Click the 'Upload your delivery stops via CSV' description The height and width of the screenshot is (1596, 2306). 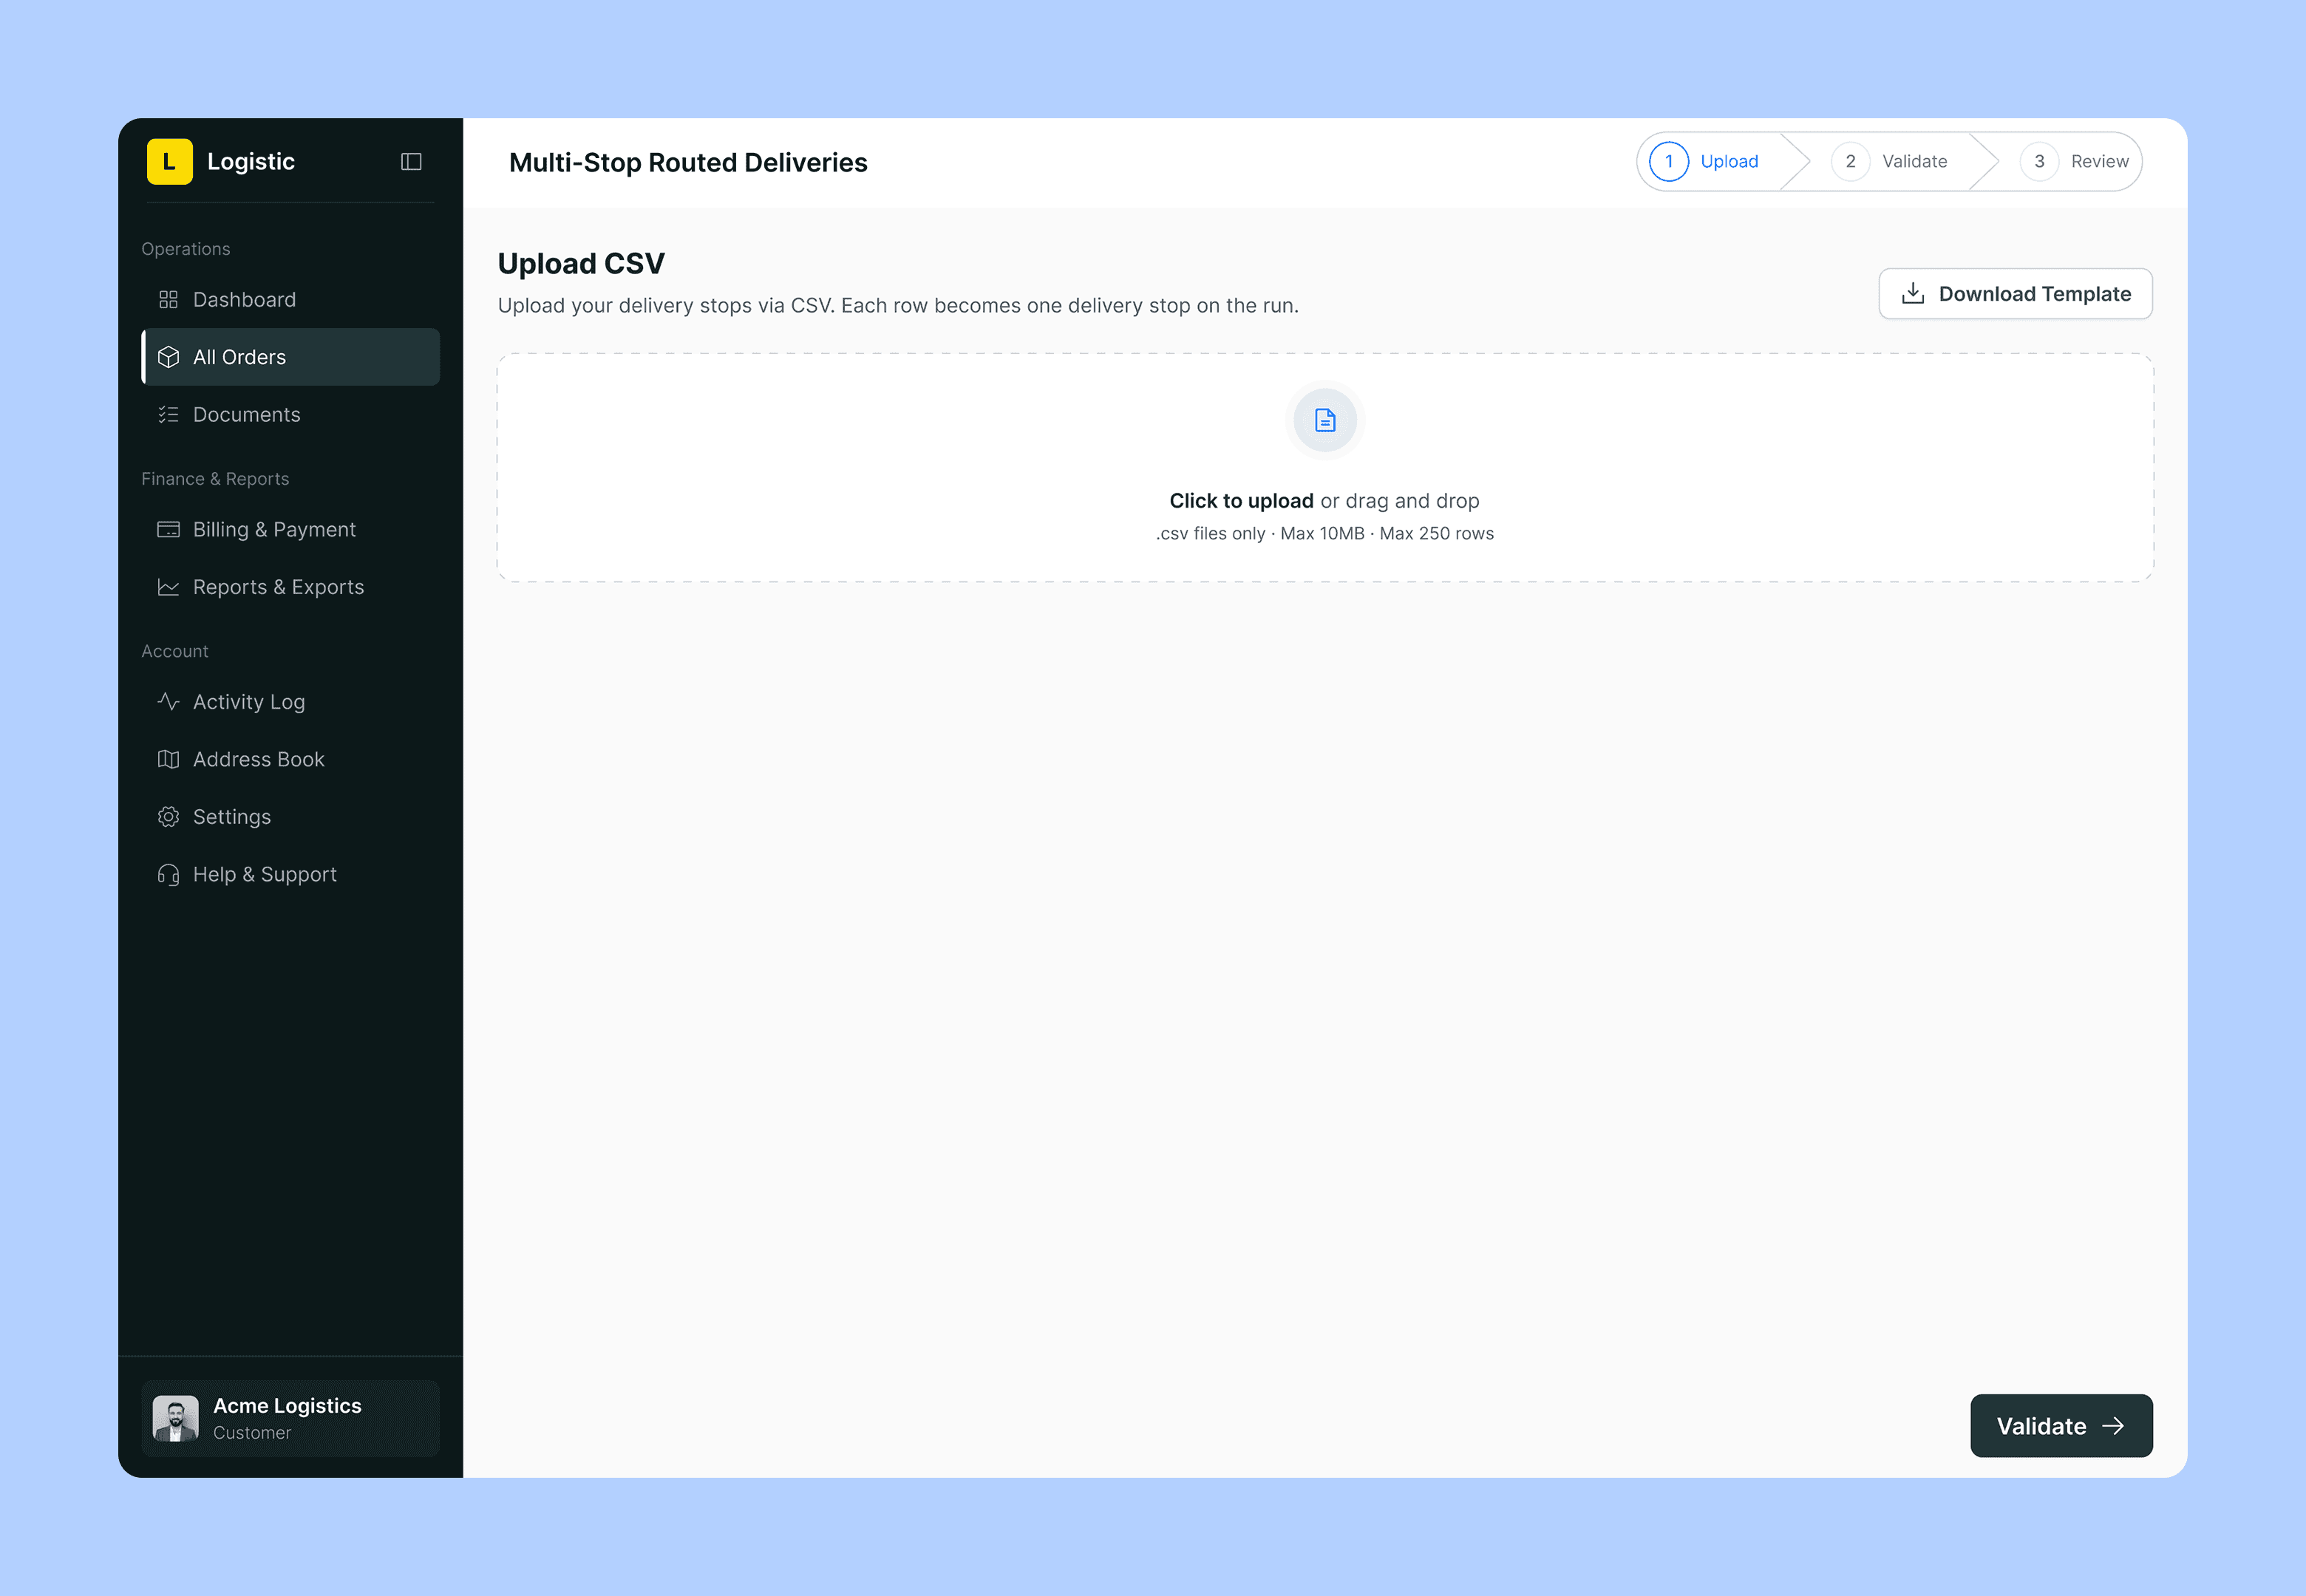click(x=898, y=306)
